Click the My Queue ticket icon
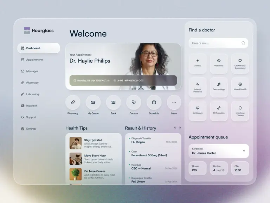Viewport: 270px width, 203px height. click(x=93, y=102)
